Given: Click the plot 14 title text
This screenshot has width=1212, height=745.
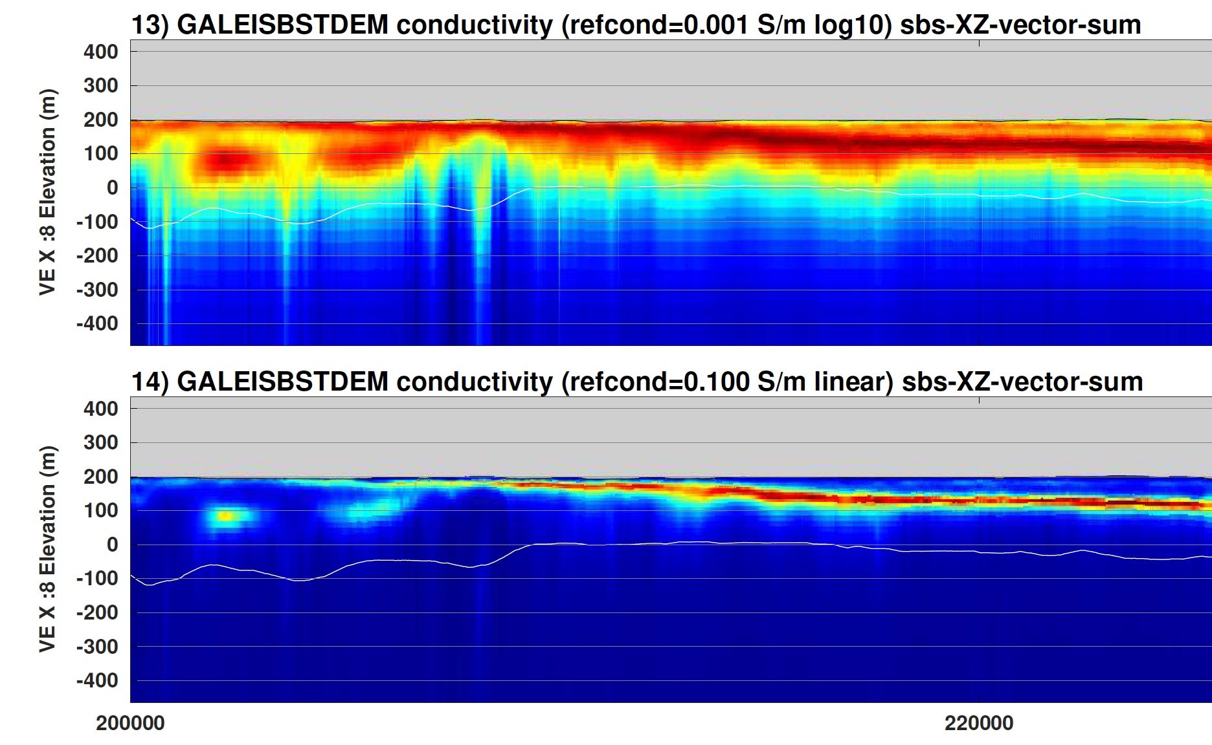Looking at the screenshot, I should (x=637, y=382).
